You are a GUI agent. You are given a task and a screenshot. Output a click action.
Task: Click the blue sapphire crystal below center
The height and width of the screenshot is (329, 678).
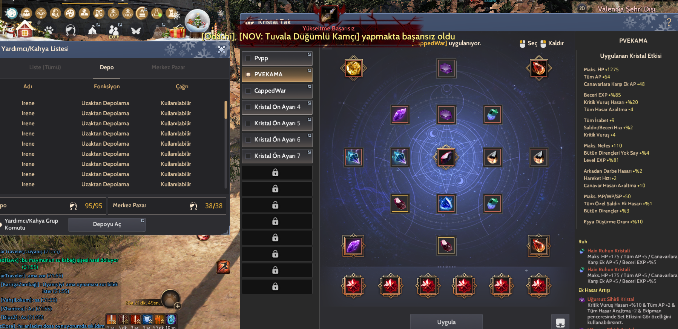pos(446,203)
